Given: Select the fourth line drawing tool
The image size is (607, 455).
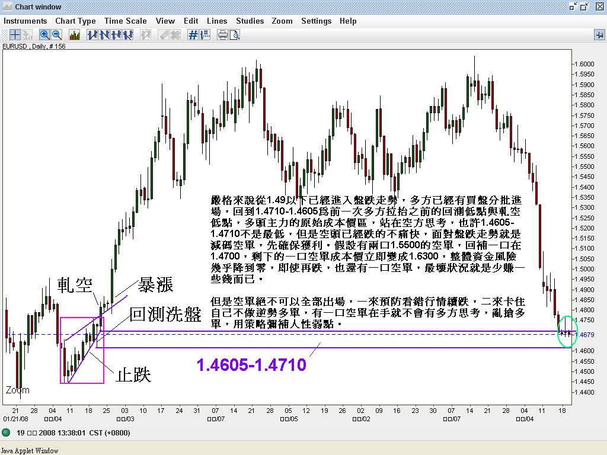Looking at the screenshot, I should (127, 35).
